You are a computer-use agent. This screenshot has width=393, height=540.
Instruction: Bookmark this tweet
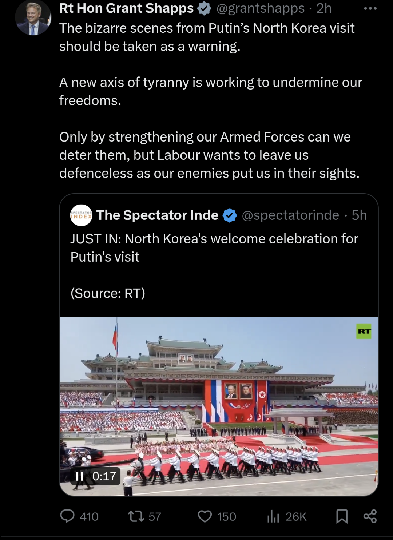342,516
